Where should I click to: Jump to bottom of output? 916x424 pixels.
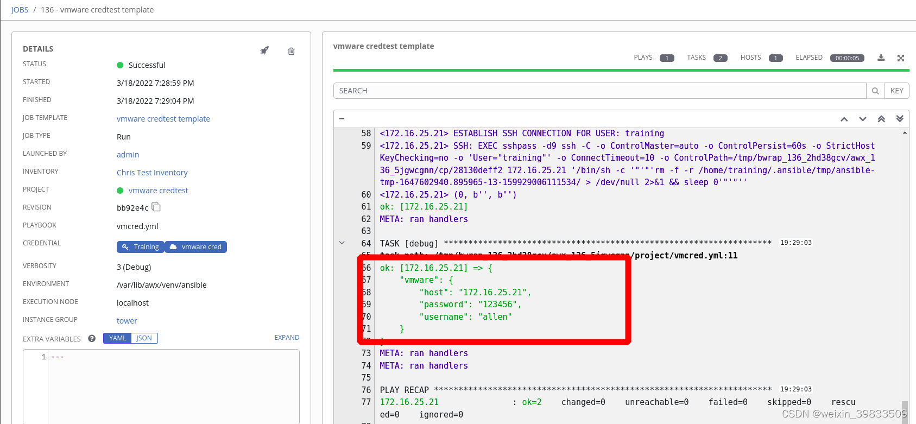(x=900, y=119)
